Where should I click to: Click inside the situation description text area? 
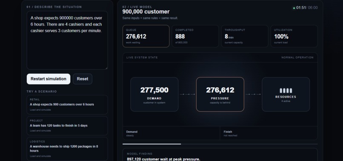(x=67, y=40)
